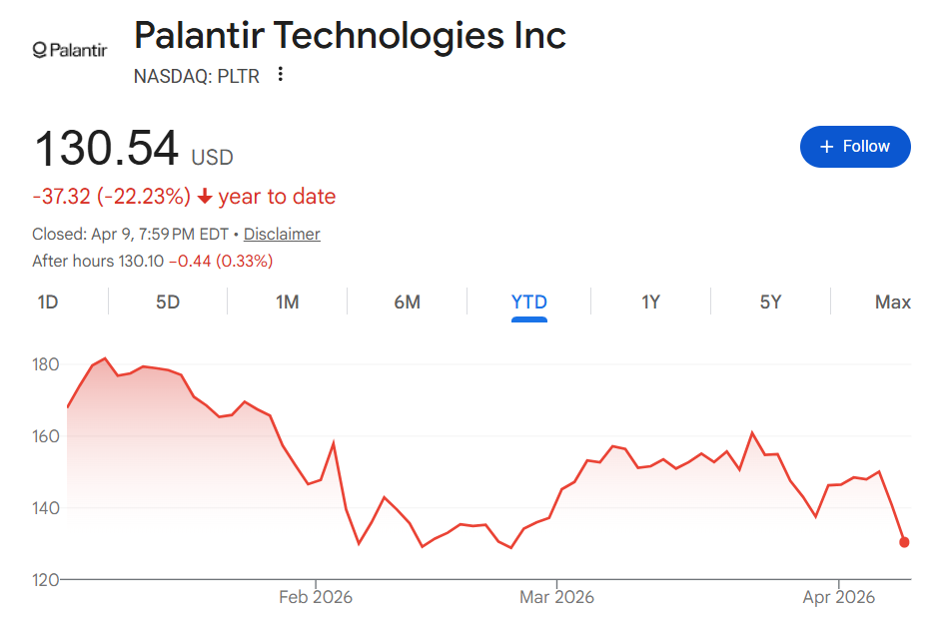
Task: Show the Max time range
Action: coord(892,302)
